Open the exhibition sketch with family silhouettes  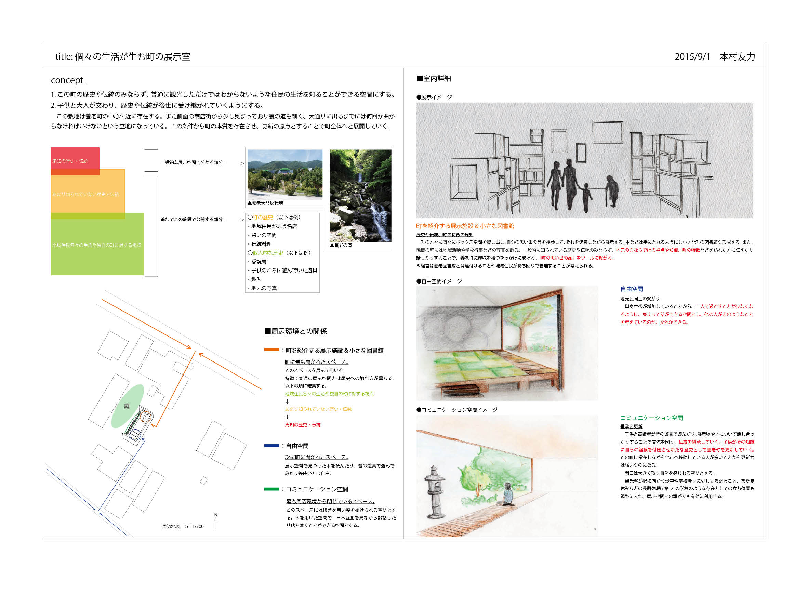tap(584, 160)
